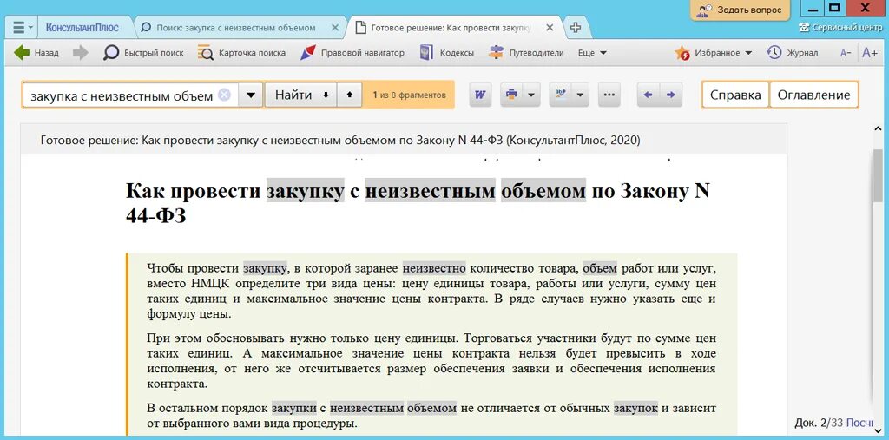Click the document title header bar
Image resolution: width=889 pixels, height=440 pixels.
[404, 140]
